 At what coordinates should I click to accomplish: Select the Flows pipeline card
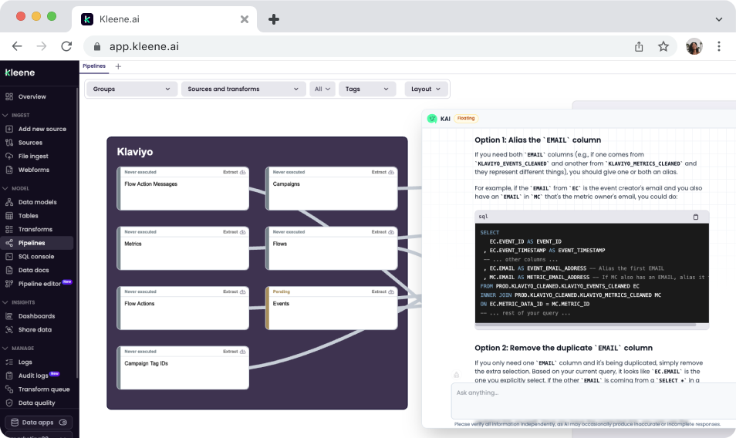(332, 248)
